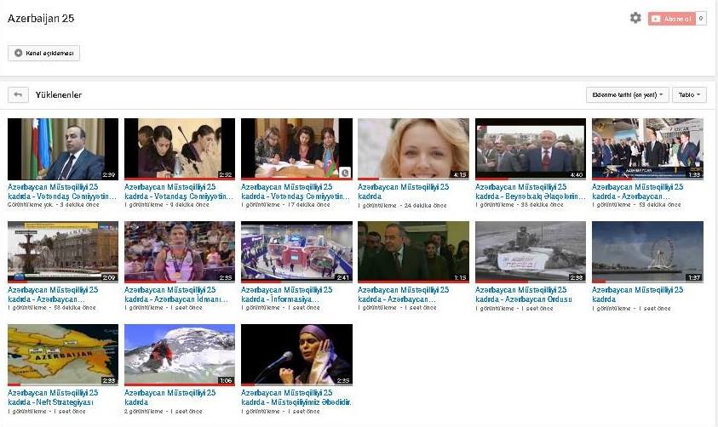This screenshot has width=718, height=427.
Task: Open Vətəndaş Cəmiyyətin title posted 17 dakika önce
Action: click(x=296, y=191)
